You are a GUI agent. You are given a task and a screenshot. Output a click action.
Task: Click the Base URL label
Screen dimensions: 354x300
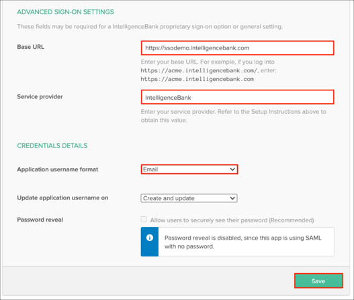(31, 47)
